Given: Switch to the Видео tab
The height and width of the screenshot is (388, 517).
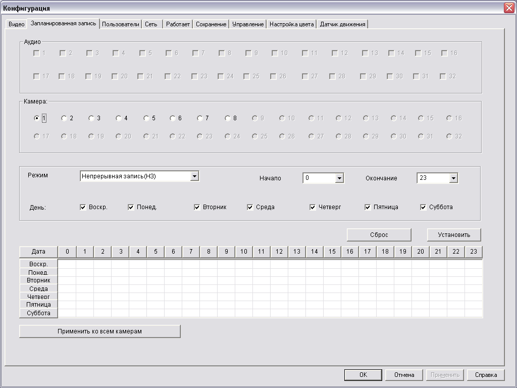Looking at the screenshot, I should [x=16, y=24].
